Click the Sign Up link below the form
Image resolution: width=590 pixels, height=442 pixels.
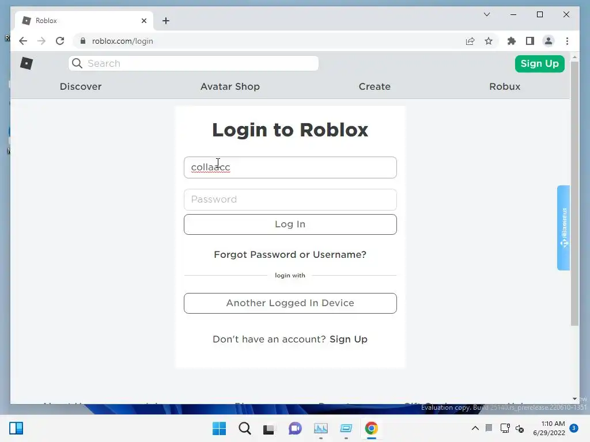click(x=349, y=339)
